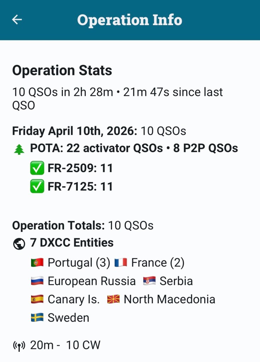This screenshot has height=362, width=260.
Task: Click the antenna band icon
Action: pyautogui.click(x=19, y=345)
